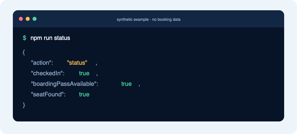This screenshot has width=297, height=134.
Task: Click the green dollar prompt symbol
Action: pos(25,38)
